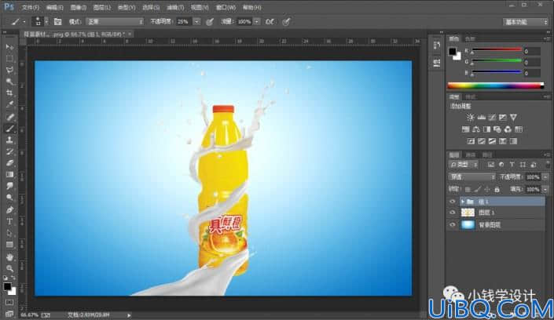Click the Color Balance scales icon

(476, 129)
